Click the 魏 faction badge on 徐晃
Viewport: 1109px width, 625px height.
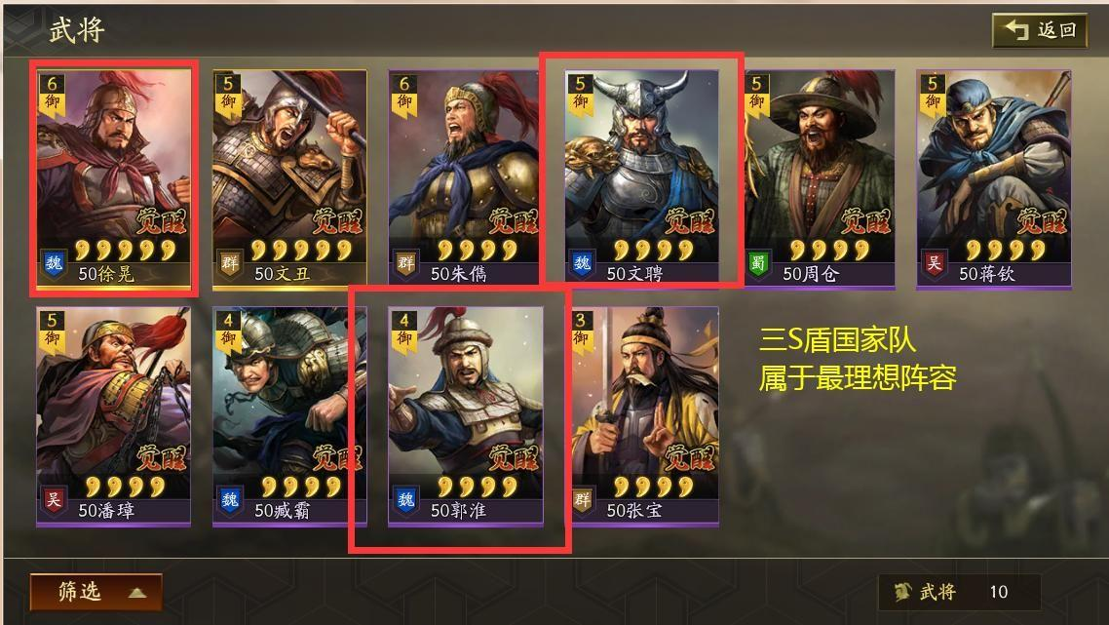55,264
